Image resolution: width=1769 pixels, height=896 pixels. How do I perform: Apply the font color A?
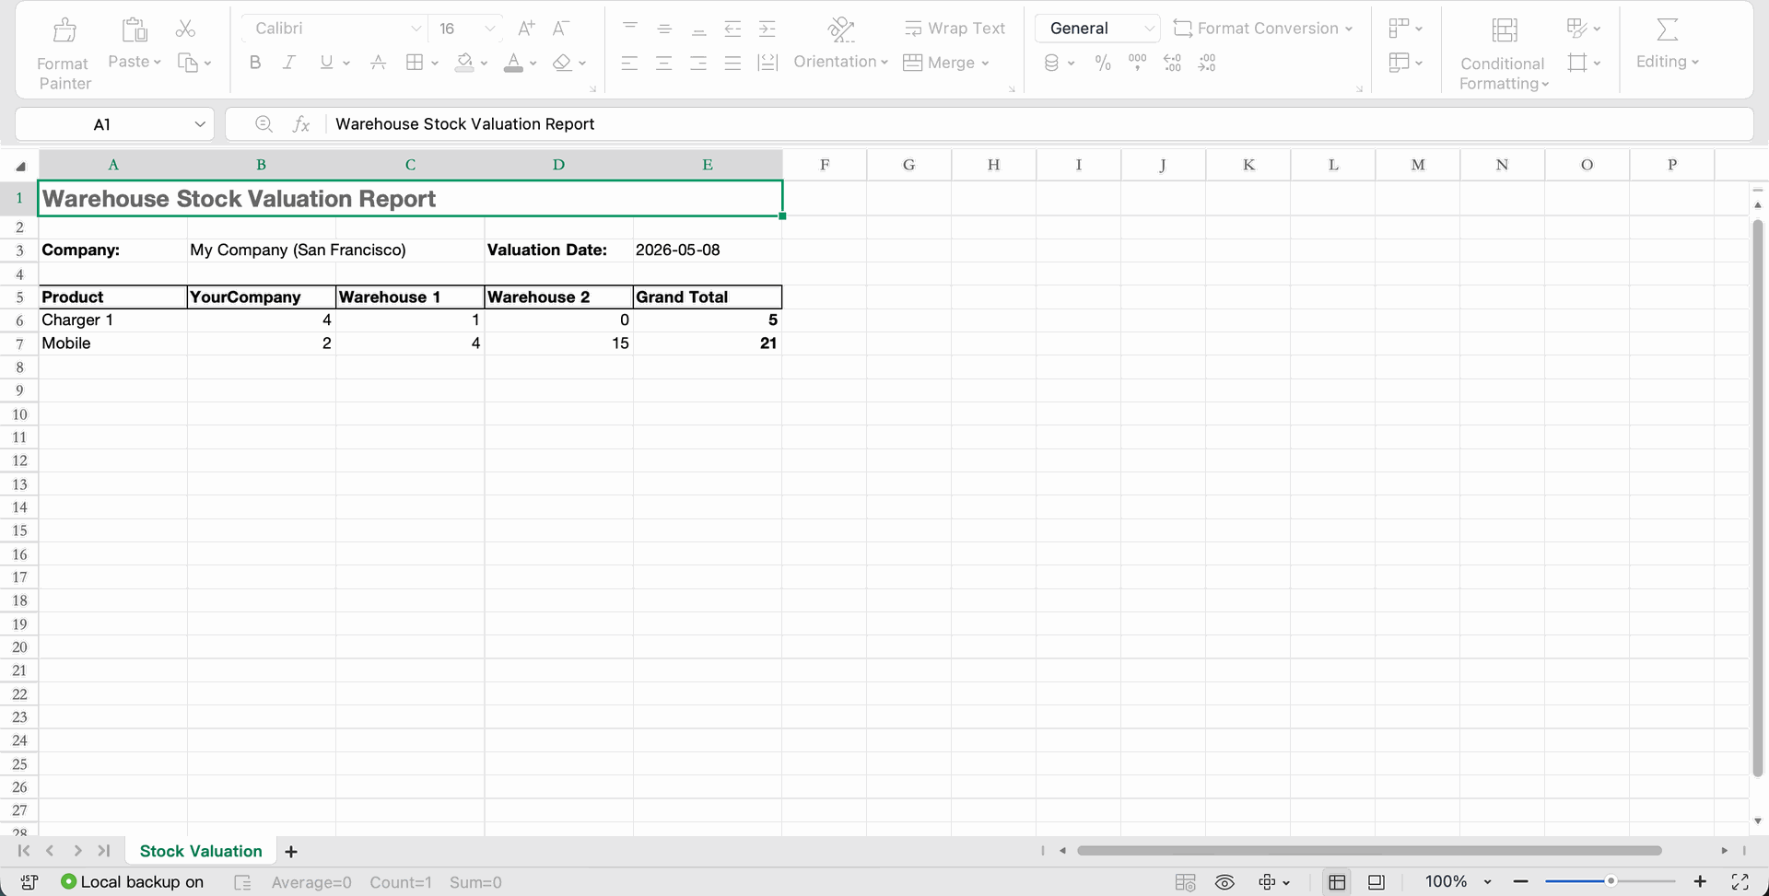click(x=514, y=63)
